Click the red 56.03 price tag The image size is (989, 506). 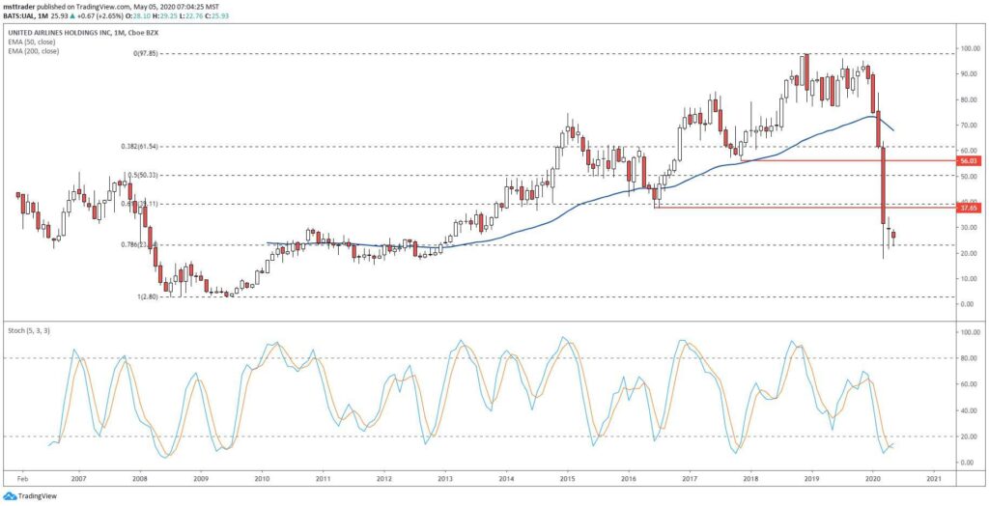pos(968,161)
